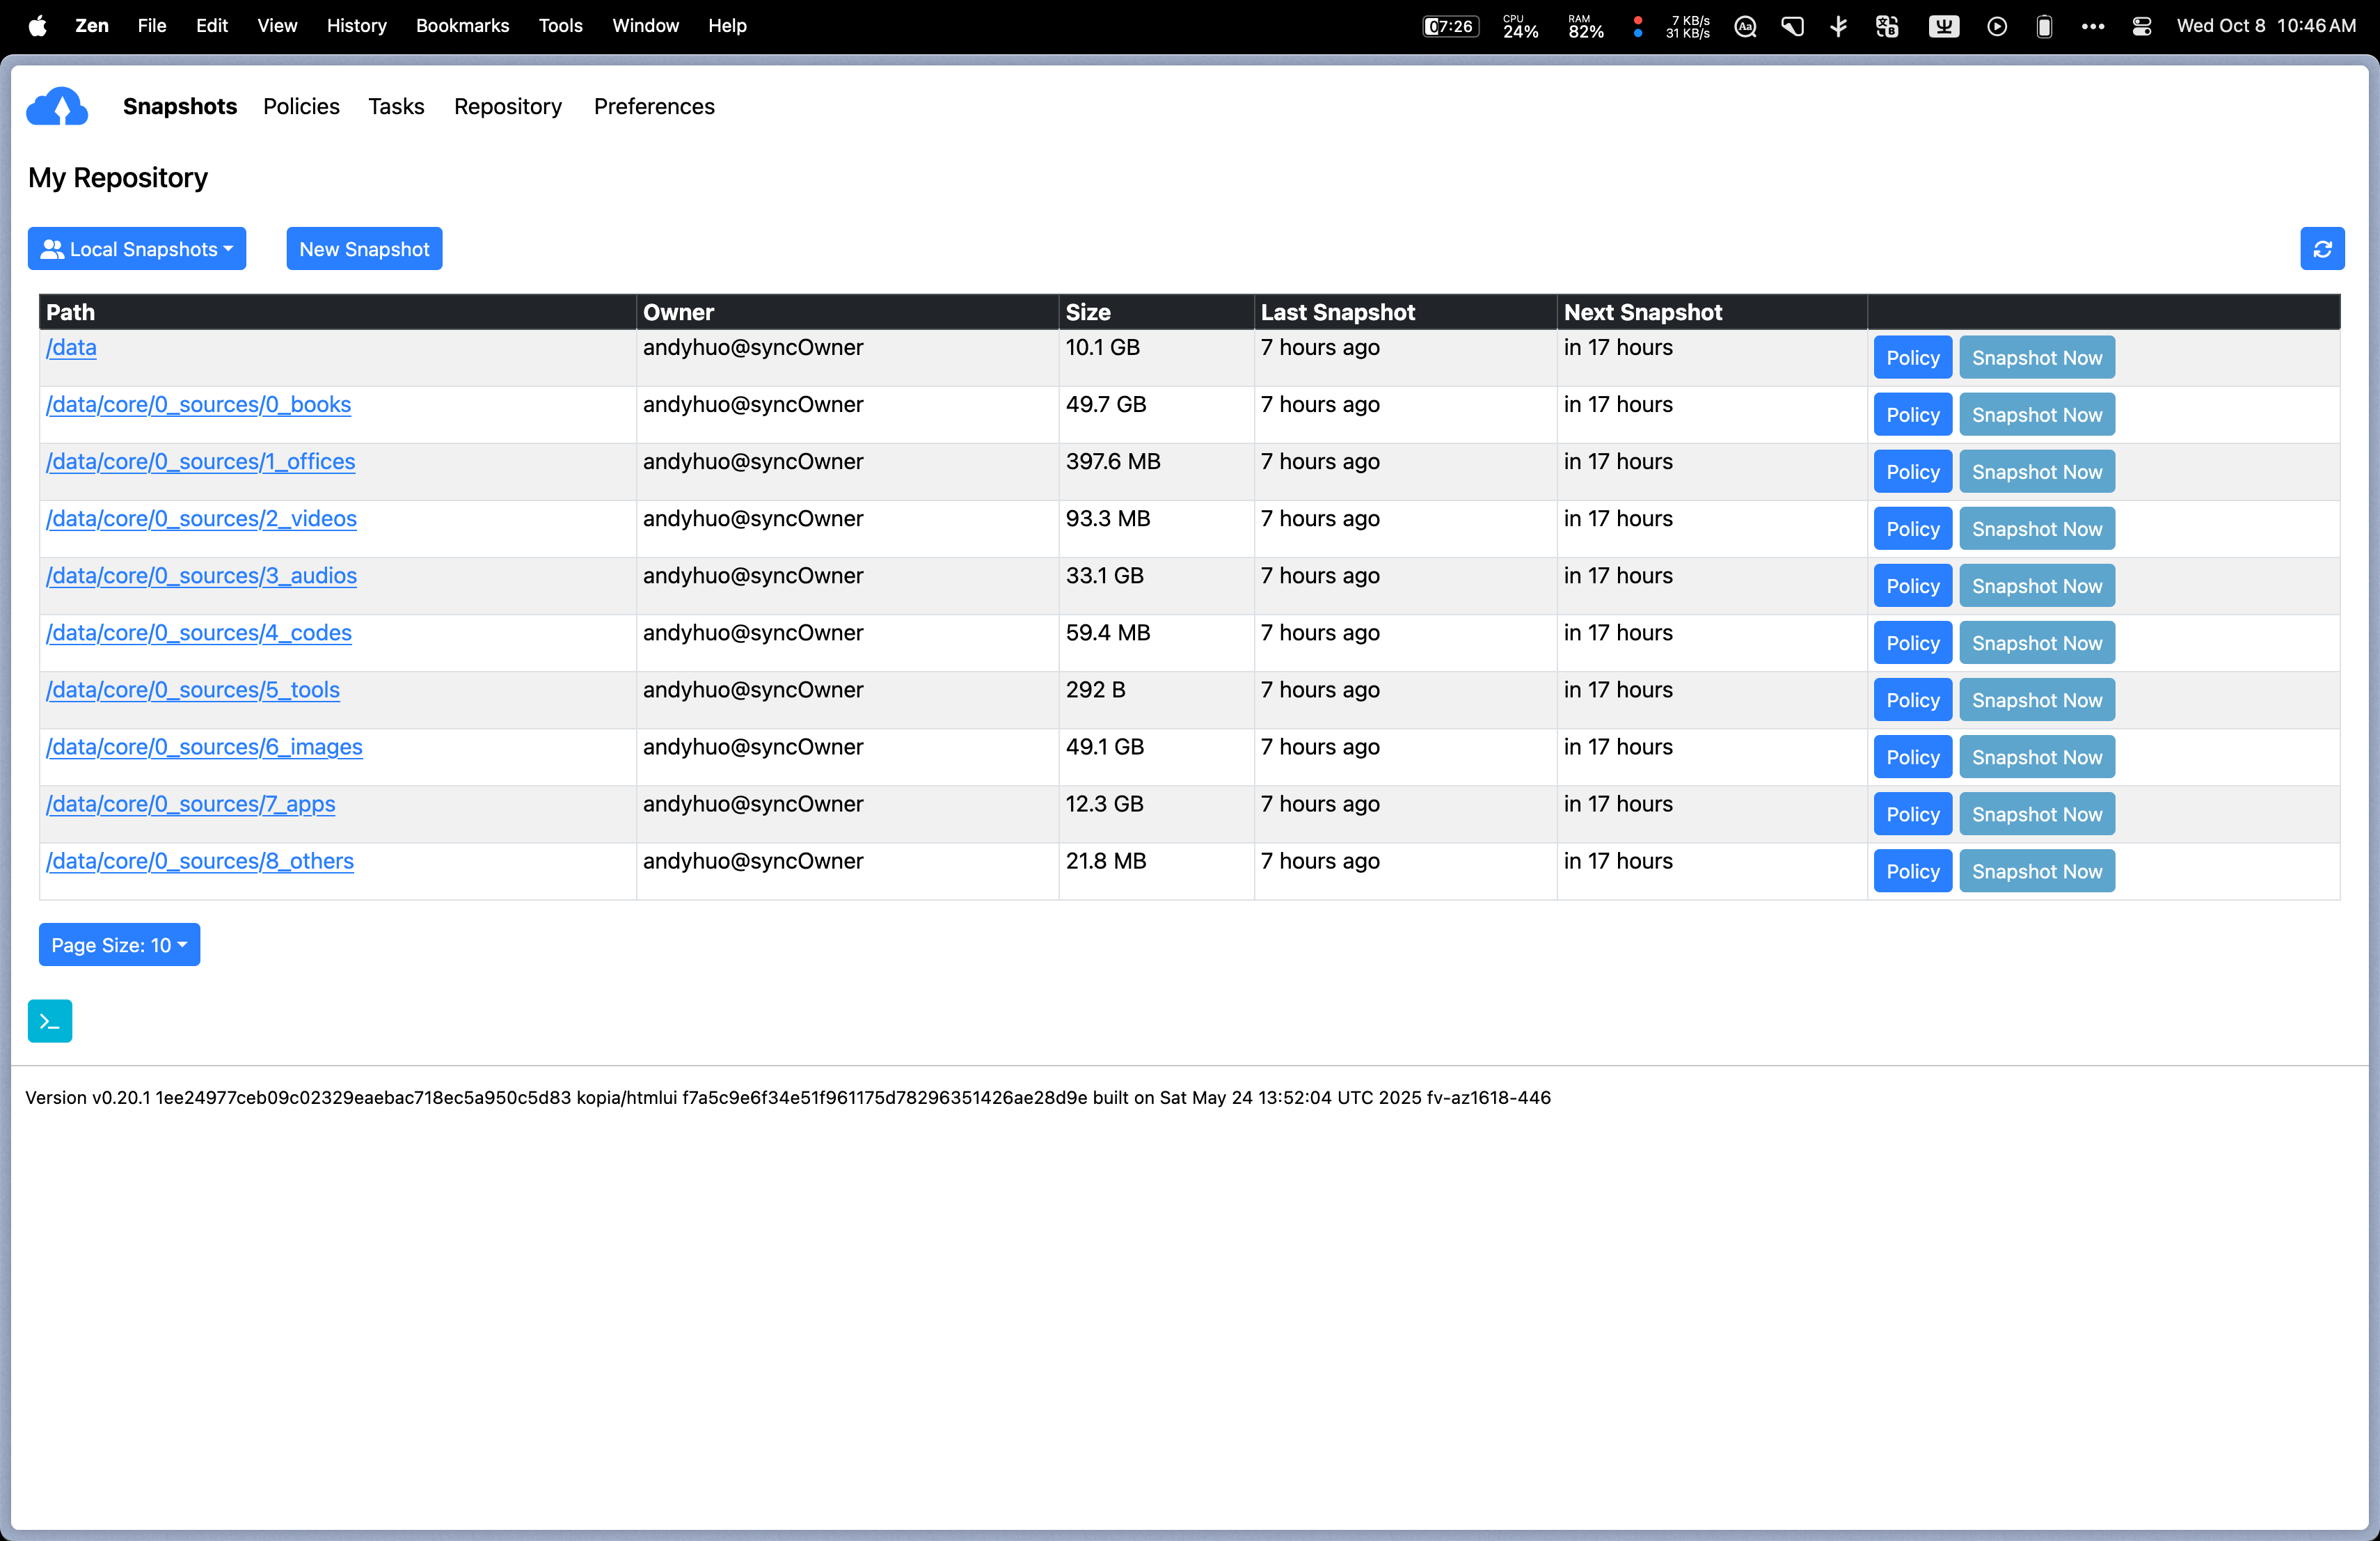
Task: Open the Page Size: 10 dropdown
Action: pyautogui.click(x=119, y=945)
